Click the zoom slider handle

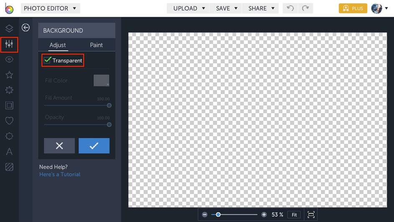pyautogui.click(x=218, y=215)
